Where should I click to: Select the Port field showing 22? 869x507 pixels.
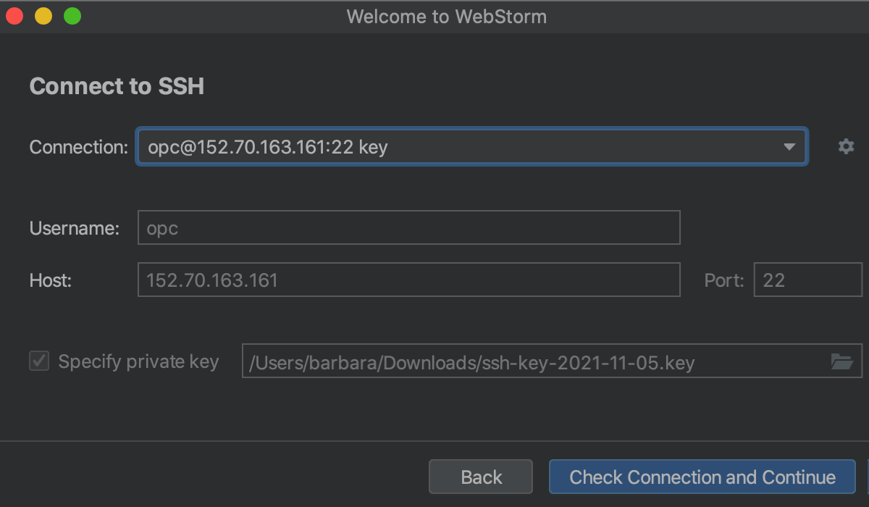(x=807, y=280)
